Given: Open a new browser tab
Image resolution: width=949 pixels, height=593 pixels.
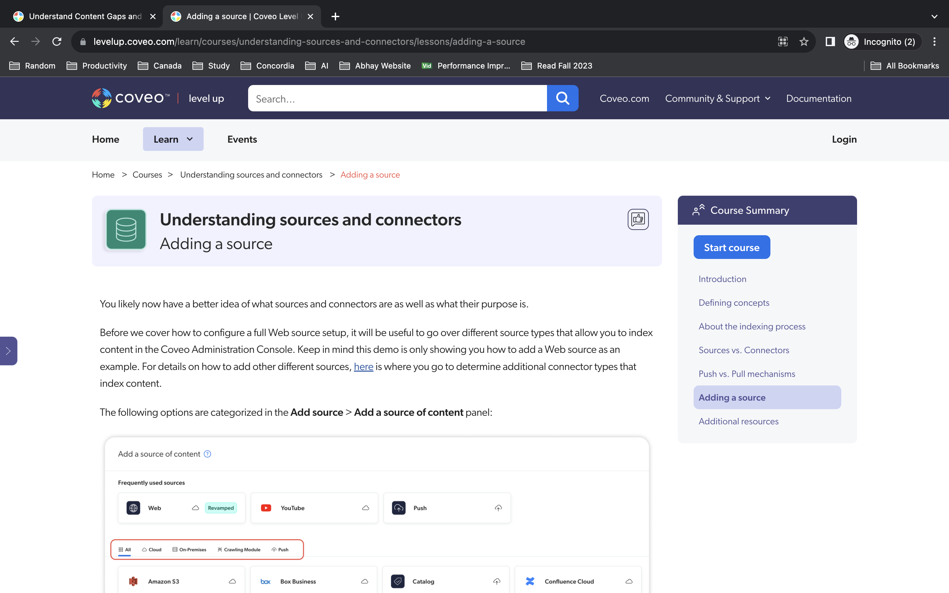Looking at the screenshot, I should [335, 16].
